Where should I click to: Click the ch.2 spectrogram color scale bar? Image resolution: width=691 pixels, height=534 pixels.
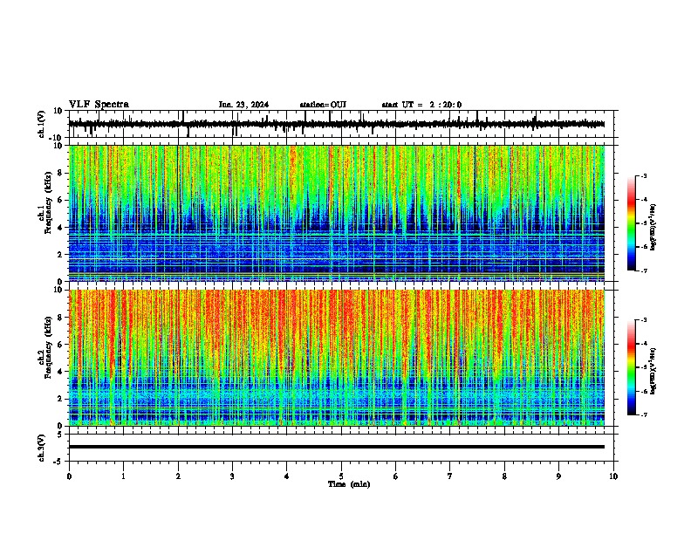coord(632,367)
